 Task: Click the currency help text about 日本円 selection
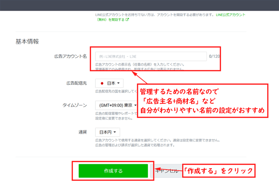tap(158, 143)
